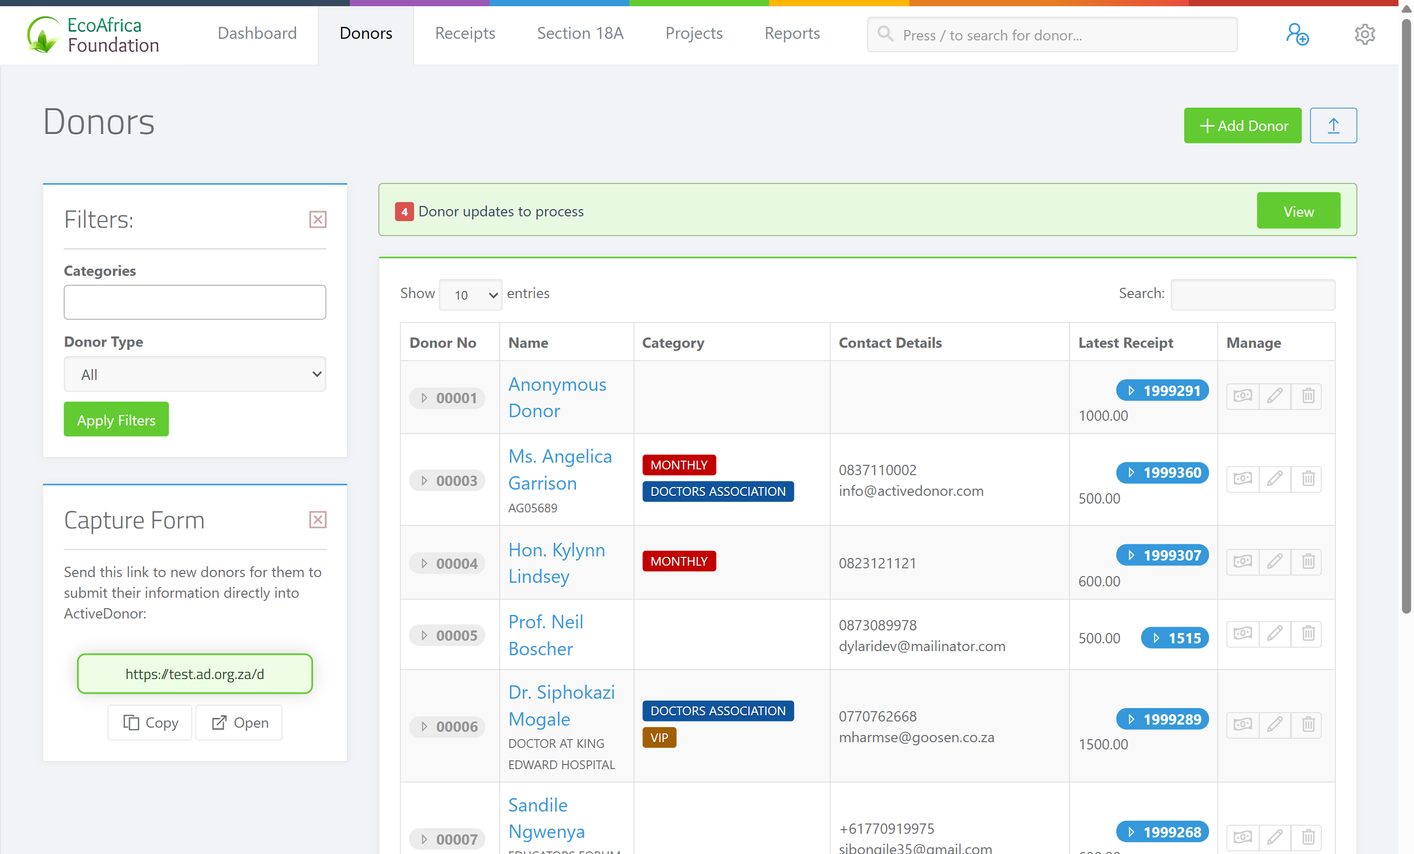Expand donor row 00007
The height and width of the screenshot is (854, 1414).
(447, 840)
